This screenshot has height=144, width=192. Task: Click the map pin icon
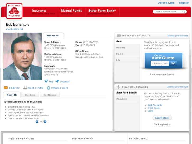click(46, 81)
